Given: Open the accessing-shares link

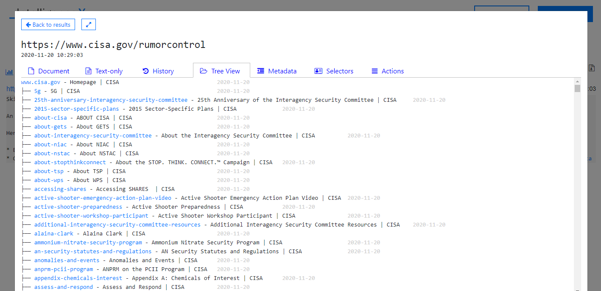Looking at the screenshot, I should 60,189.
